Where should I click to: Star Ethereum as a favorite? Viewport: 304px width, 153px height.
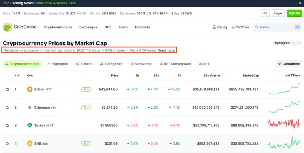tap(7, 107)
